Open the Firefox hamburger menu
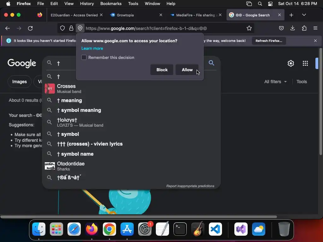The width and height of the screenshot is (323, 242). (x=315, y=28)
